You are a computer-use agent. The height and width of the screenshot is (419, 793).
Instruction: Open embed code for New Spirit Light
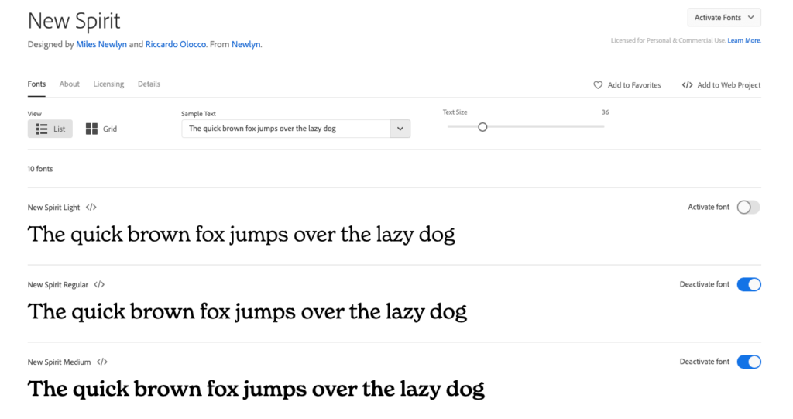pyautogui.click(x=91, y=208)
